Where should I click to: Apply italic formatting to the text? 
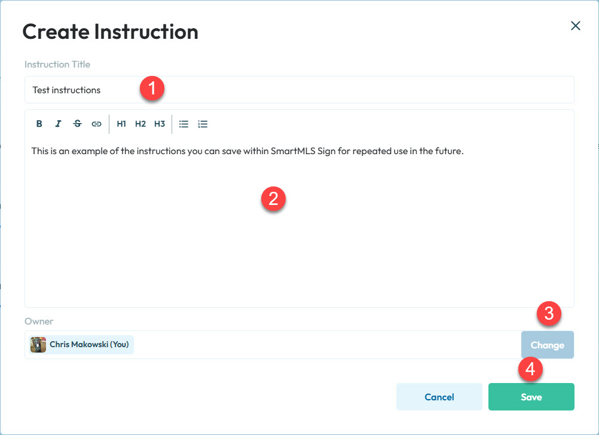(58, 124)
